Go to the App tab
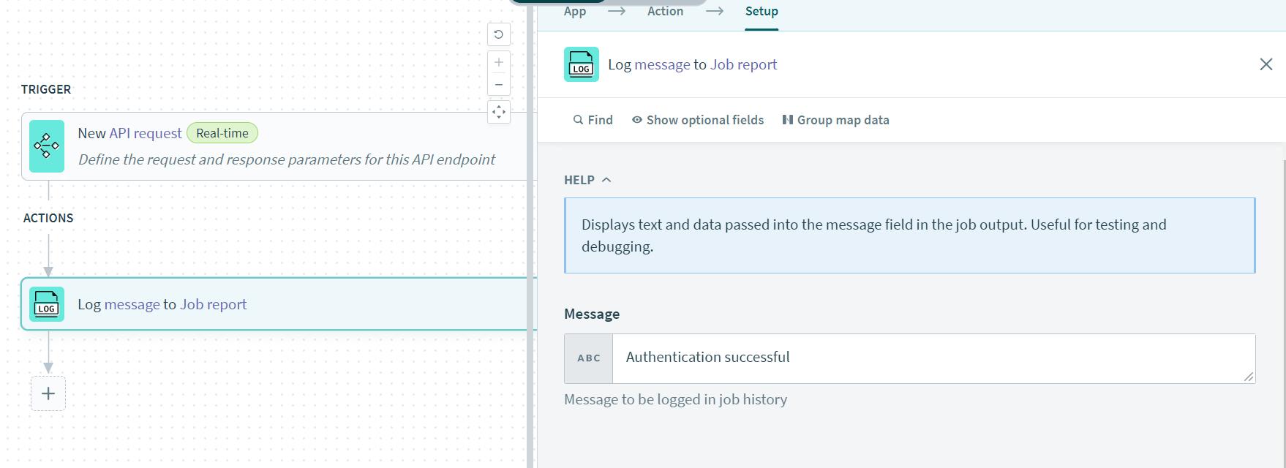This screenshot has height=468, width=1286. pos(575,12)
